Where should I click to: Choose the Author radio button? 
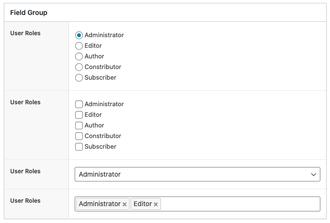click(79, 56)
